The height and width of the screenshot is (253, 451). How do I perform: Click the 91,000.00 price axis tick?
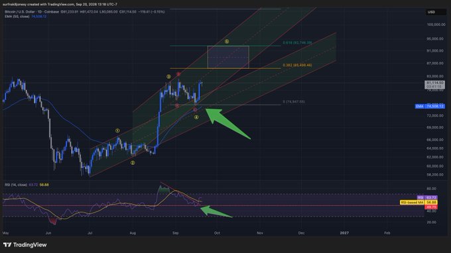coord(436,51)
